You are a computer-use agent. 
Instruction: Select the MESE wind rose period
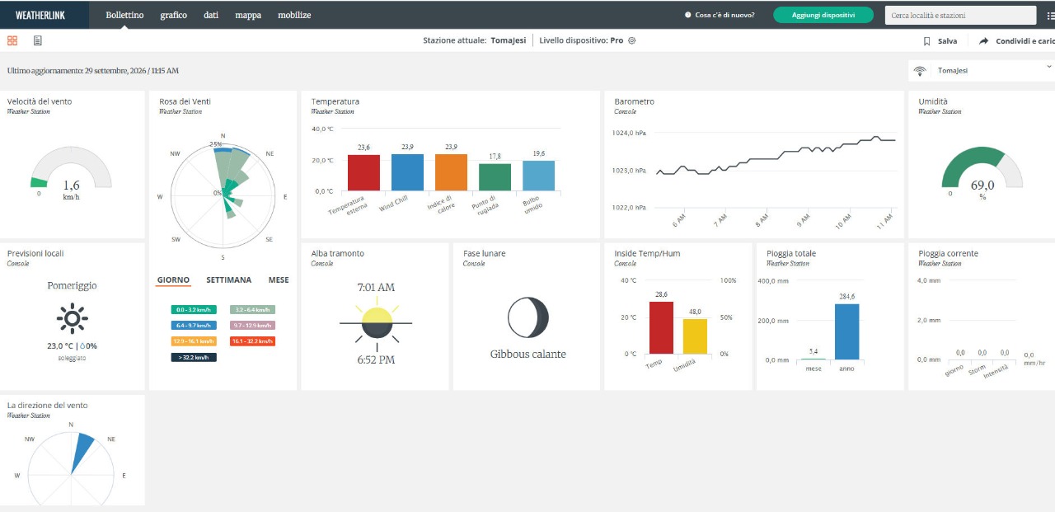[279, 280]
